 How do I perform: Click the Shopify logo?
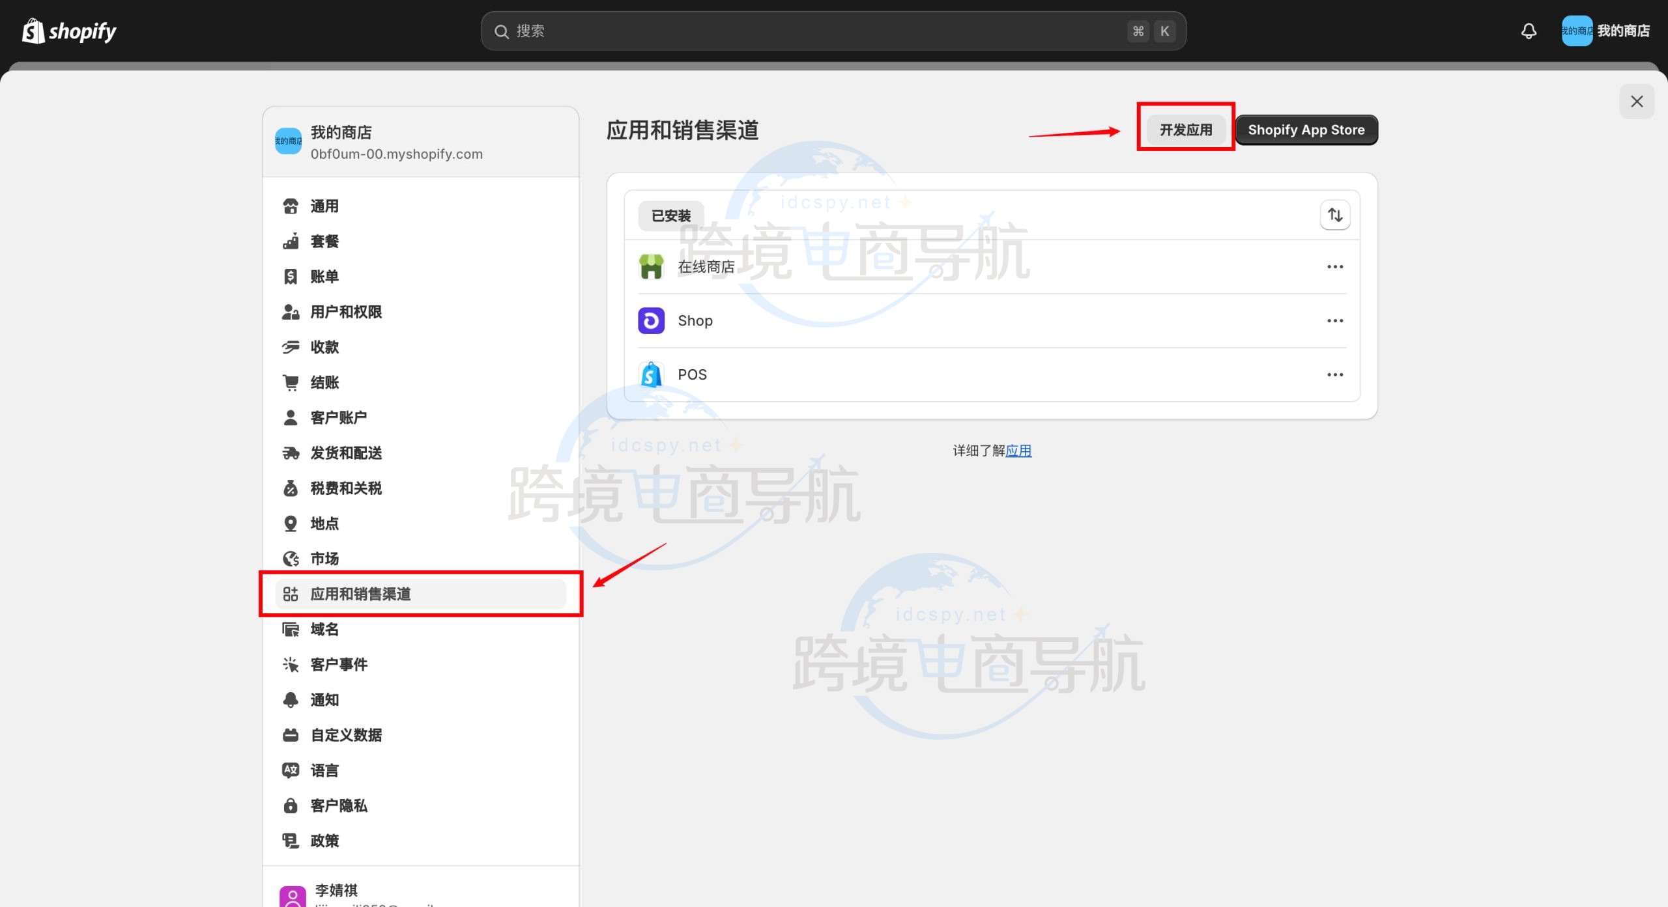click(x=69, y=31)
